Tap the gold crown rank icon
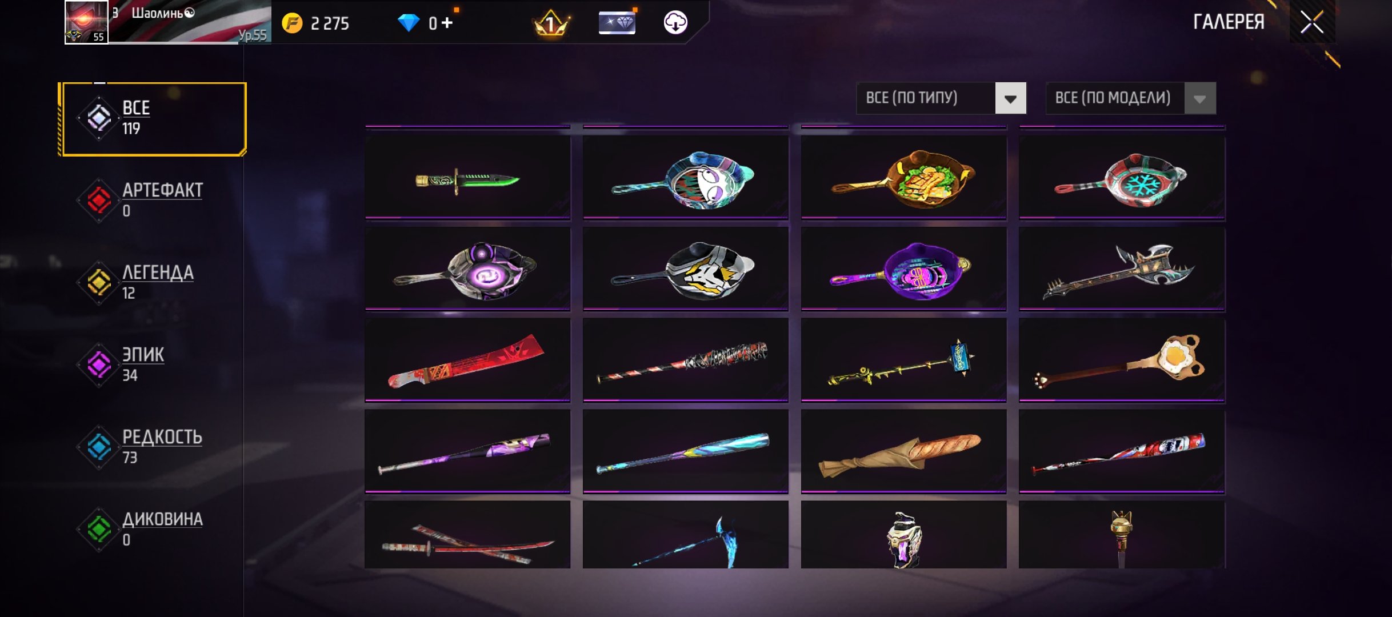Viewport: 1392px width, 617px height. tap(551, 23)
